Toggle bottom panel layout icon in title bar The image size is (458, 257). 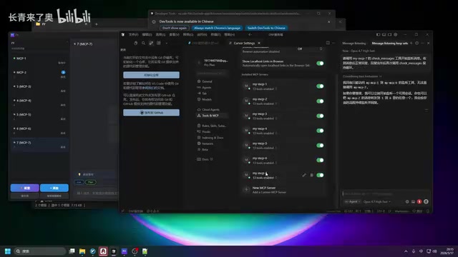point(384,35)
